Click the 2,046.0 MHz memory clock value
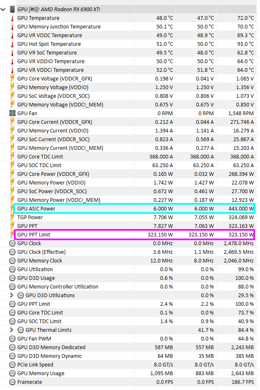The height and width of the screenshot is (390, 260). pos(239,261)
